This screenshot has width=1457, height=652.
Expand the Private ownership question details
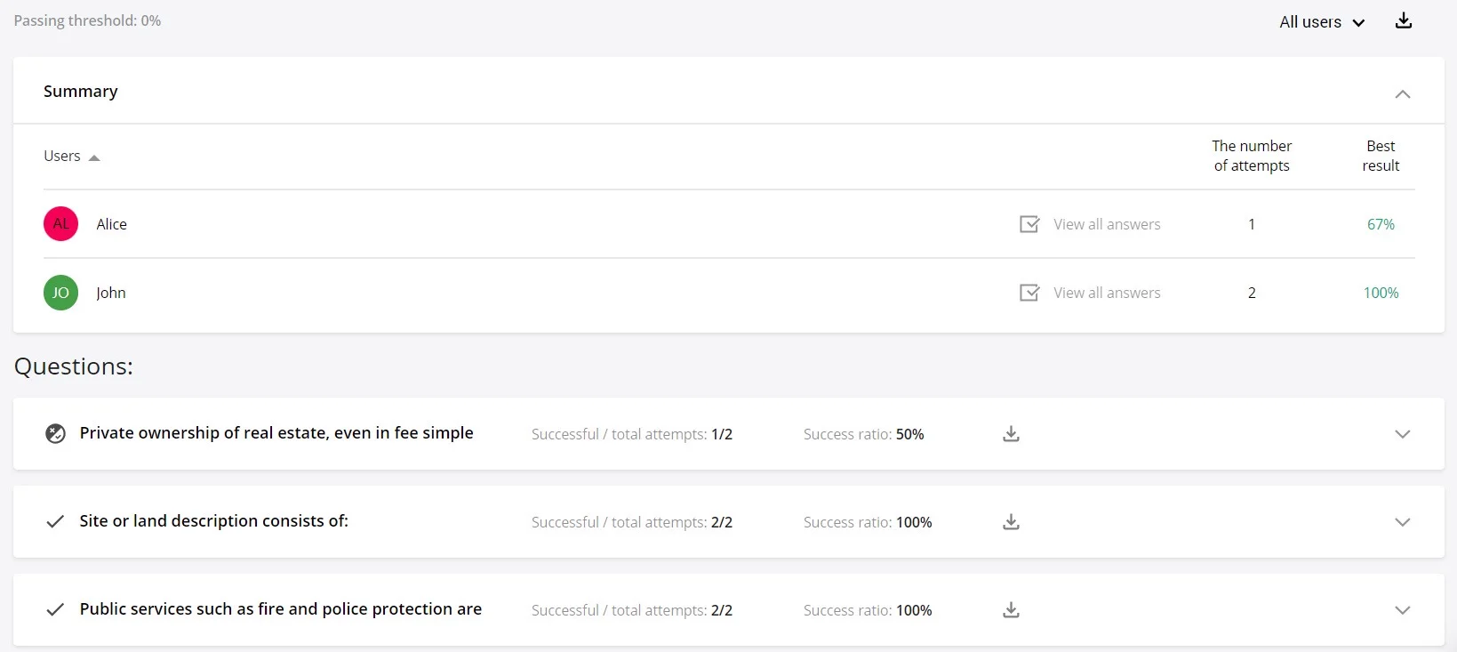click(x=1403, y=434)
